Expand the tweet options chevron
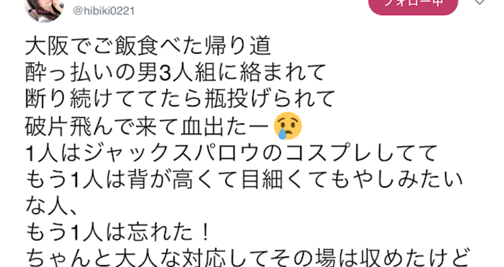Viewport: 504px width, 267px height. tap(480, 2)
